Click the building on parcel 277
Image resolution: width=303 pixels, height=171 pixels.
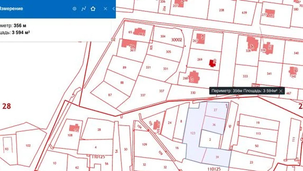click(270, 13)
